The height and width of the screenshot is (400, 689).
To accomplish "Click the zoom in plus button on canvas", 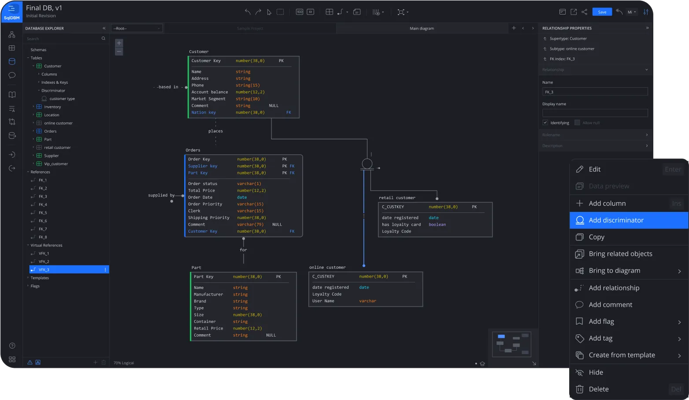I will [x=119, y=43].
